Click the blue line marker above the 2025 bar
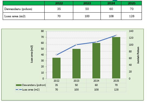The image size is (147, 105). tap(116, 35)
